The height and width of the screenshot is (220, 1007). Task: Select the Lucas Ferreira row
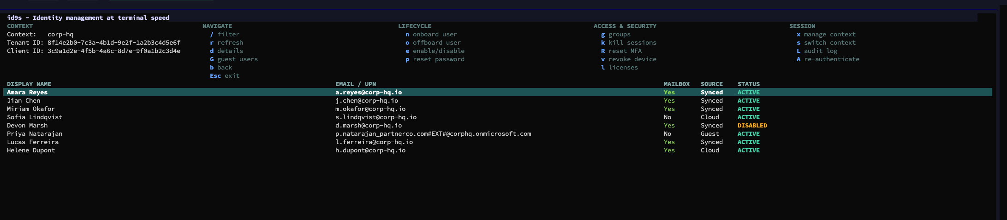click(498, 142)
